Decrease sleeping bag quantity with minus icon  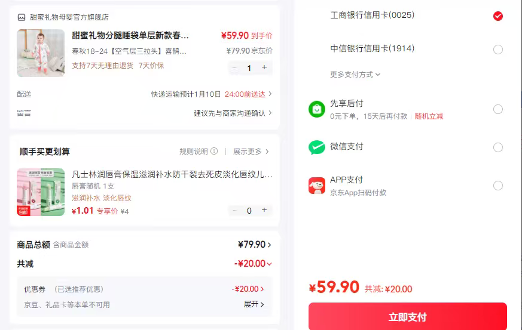pyautogui.click(x=234, y=68)
